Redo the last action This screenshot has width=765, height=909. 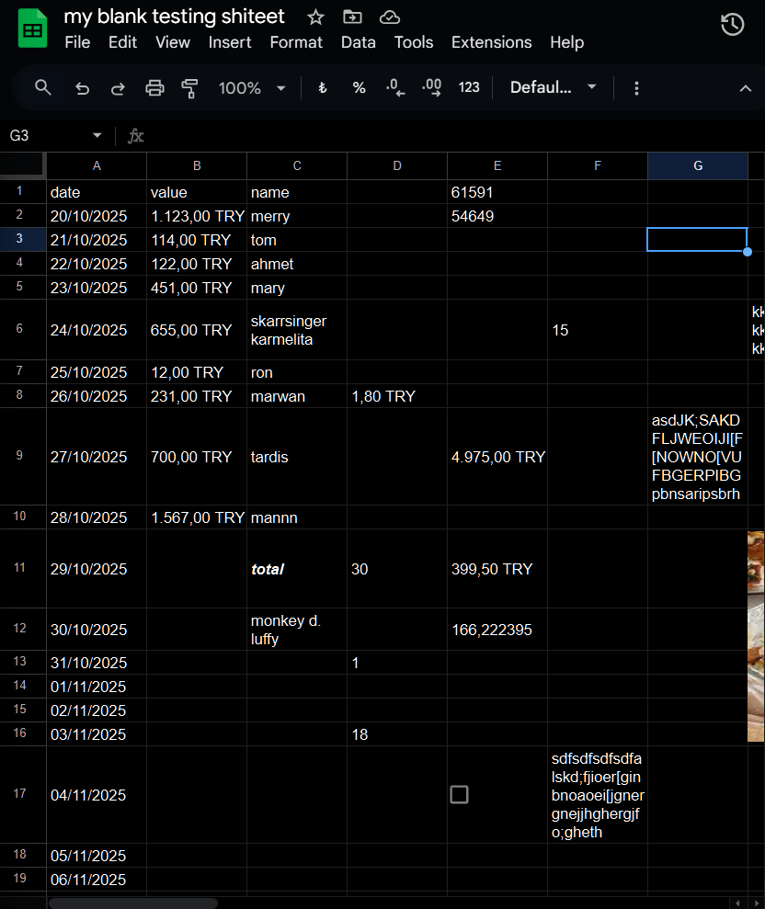click(118, 88)
